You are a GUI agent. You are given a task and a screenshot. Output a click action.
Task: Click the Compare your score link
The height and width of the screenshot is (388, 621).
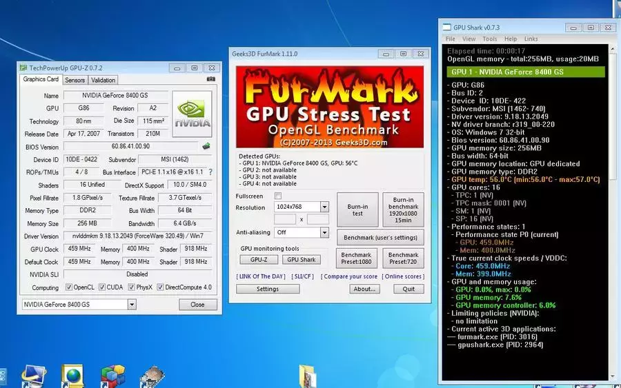point(349,276)
